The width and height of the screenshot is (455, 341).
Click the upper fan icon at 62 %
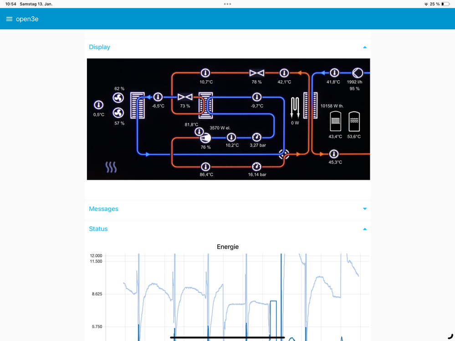(x=118, y=98)
